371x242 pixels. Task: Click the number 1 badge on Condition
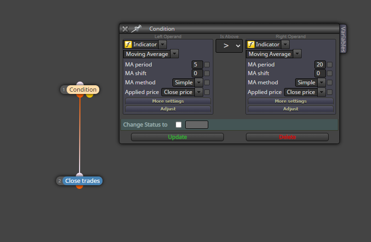63,90
